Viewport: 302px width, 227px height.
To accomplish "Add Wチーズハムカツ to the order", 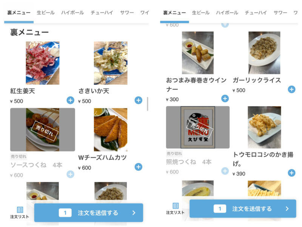I will (x=138, y=167).
